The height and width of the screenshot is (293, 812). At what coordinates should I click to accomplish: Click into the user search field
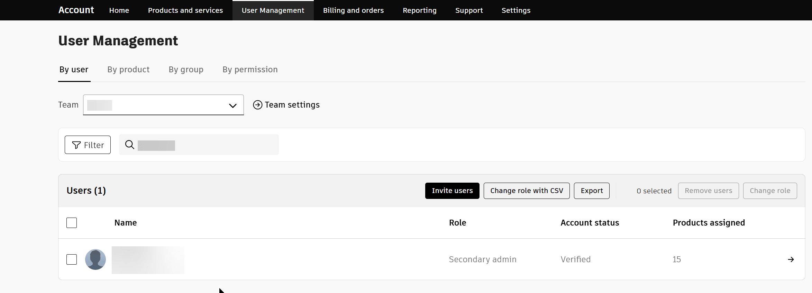pyautogui.click(x=208, y=145)
